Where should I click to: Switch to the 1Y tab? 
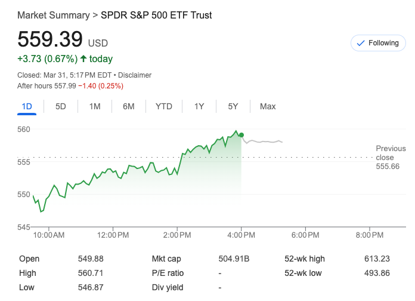[x=199, y=106]
